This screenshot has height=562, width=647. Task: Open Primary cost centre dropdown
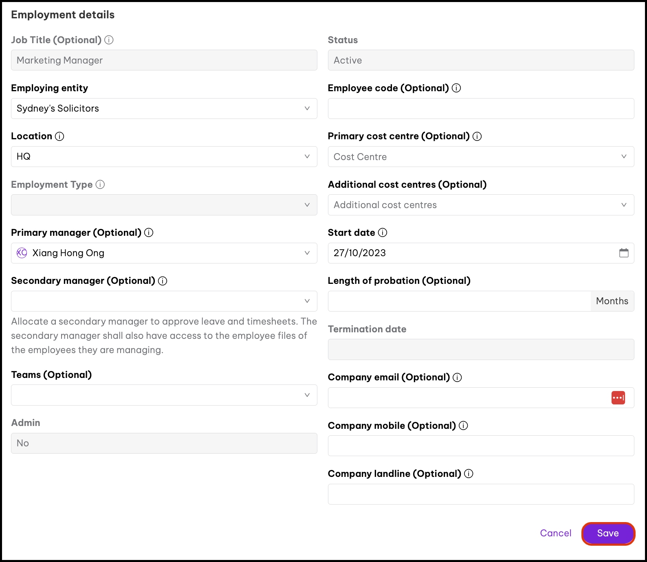tap(481, 157)
